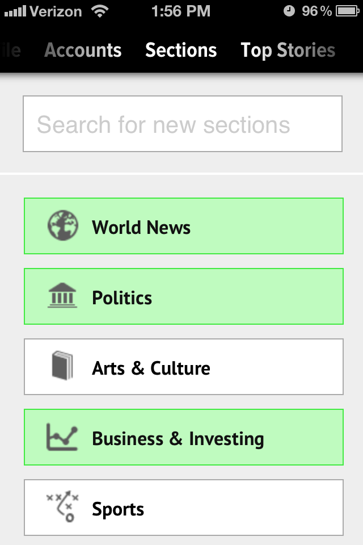Tap the globe icon on World News

pyautogui.click(x=62, y=225)
